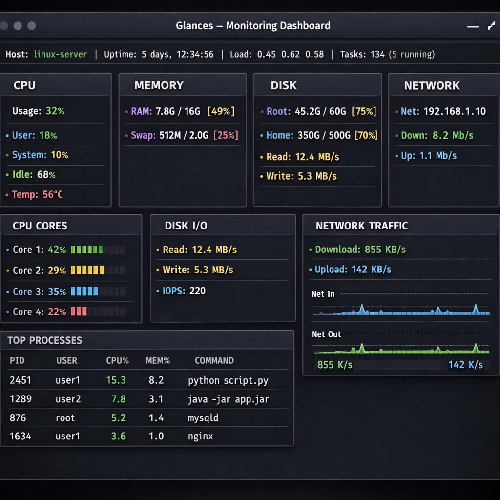
Task: Toggle the Download indicator in Network Traffic panel
Action: tap(311, 250)
